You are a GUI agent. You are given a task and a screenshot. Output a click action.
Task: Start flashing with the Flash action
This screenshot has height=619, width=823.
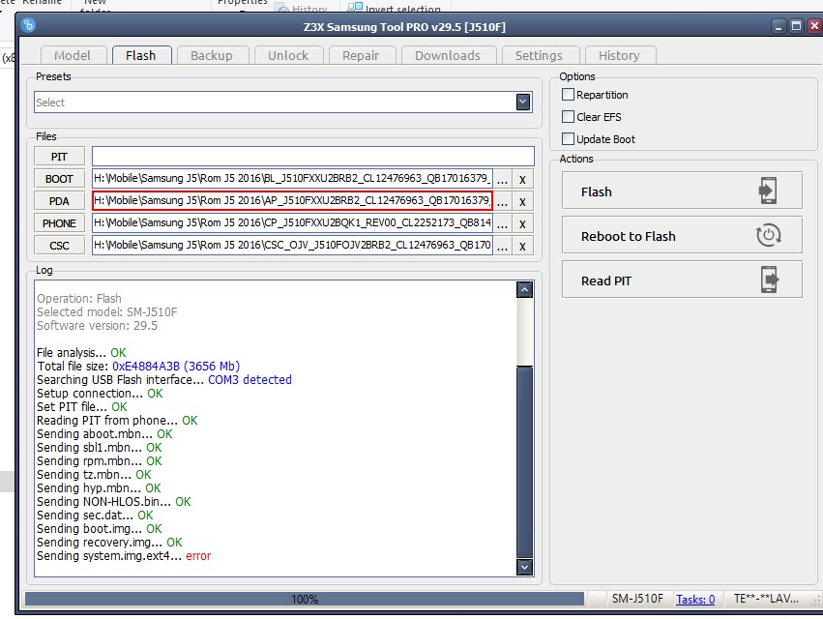(x=682, y=192)
